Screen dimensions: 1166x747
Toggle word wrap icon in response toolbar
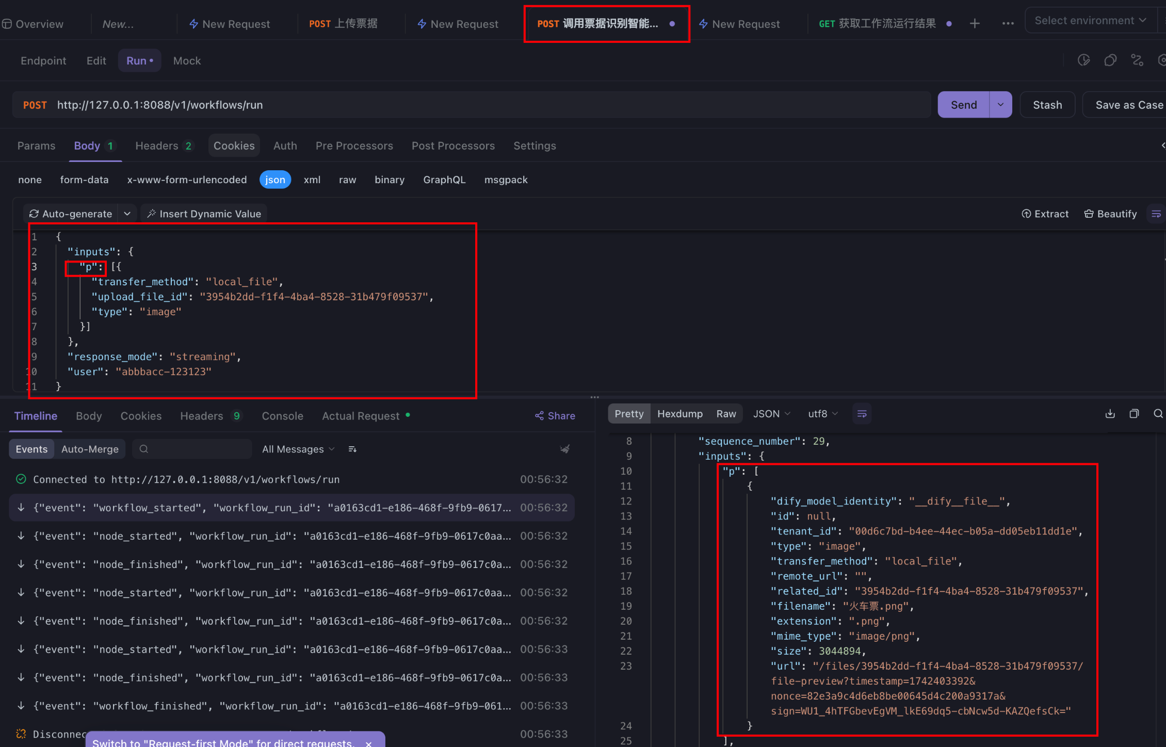[x=862, y=414]
